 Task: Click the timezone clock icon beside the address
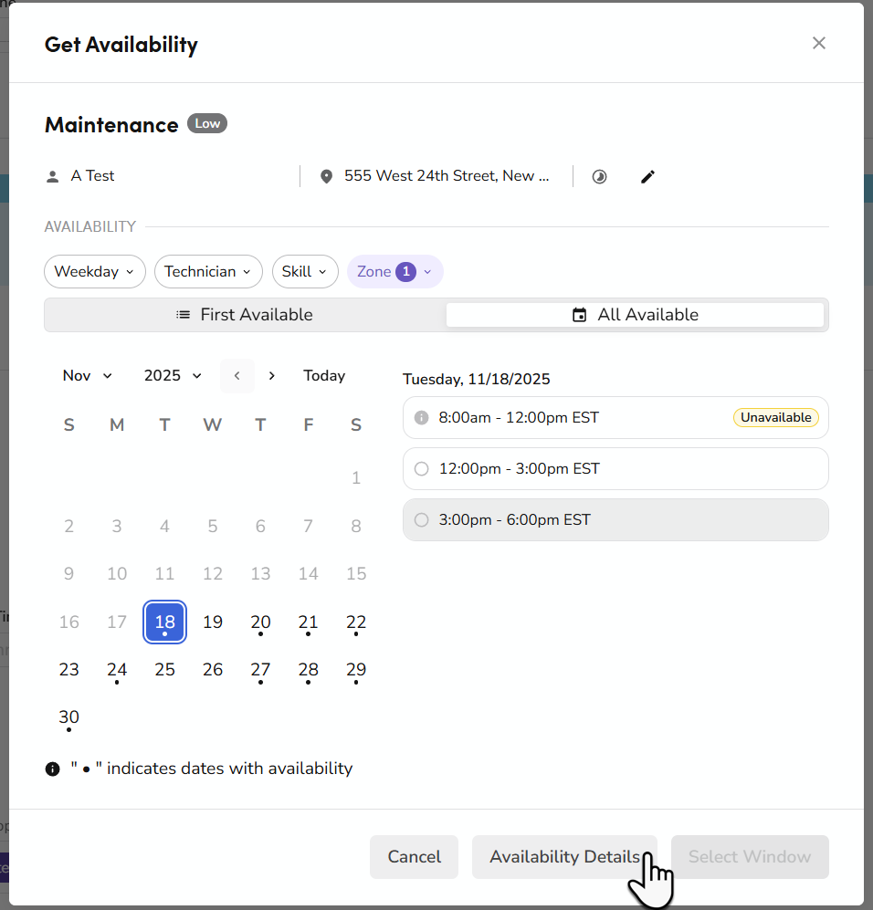[599, 176]
